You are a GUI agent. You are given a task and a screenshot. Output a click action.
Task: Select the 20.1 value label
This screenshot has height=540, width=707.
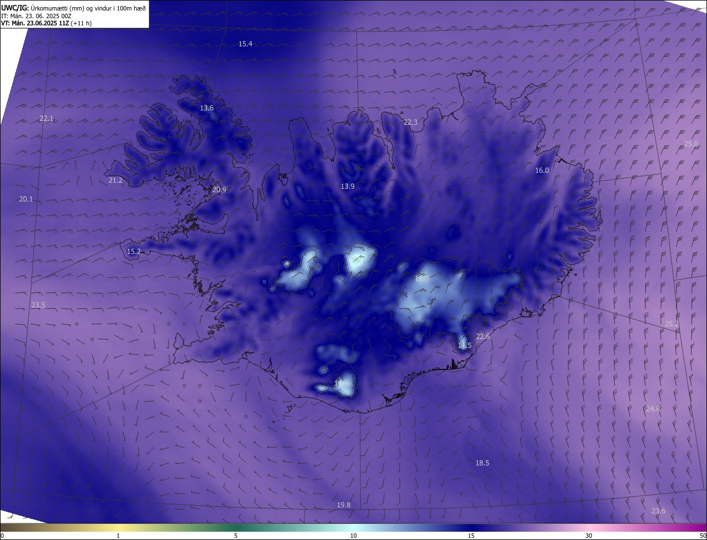tap(26, 199)
